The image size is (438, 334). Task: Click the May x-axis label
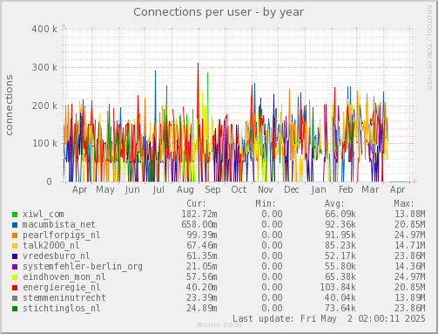pos(105,190)
